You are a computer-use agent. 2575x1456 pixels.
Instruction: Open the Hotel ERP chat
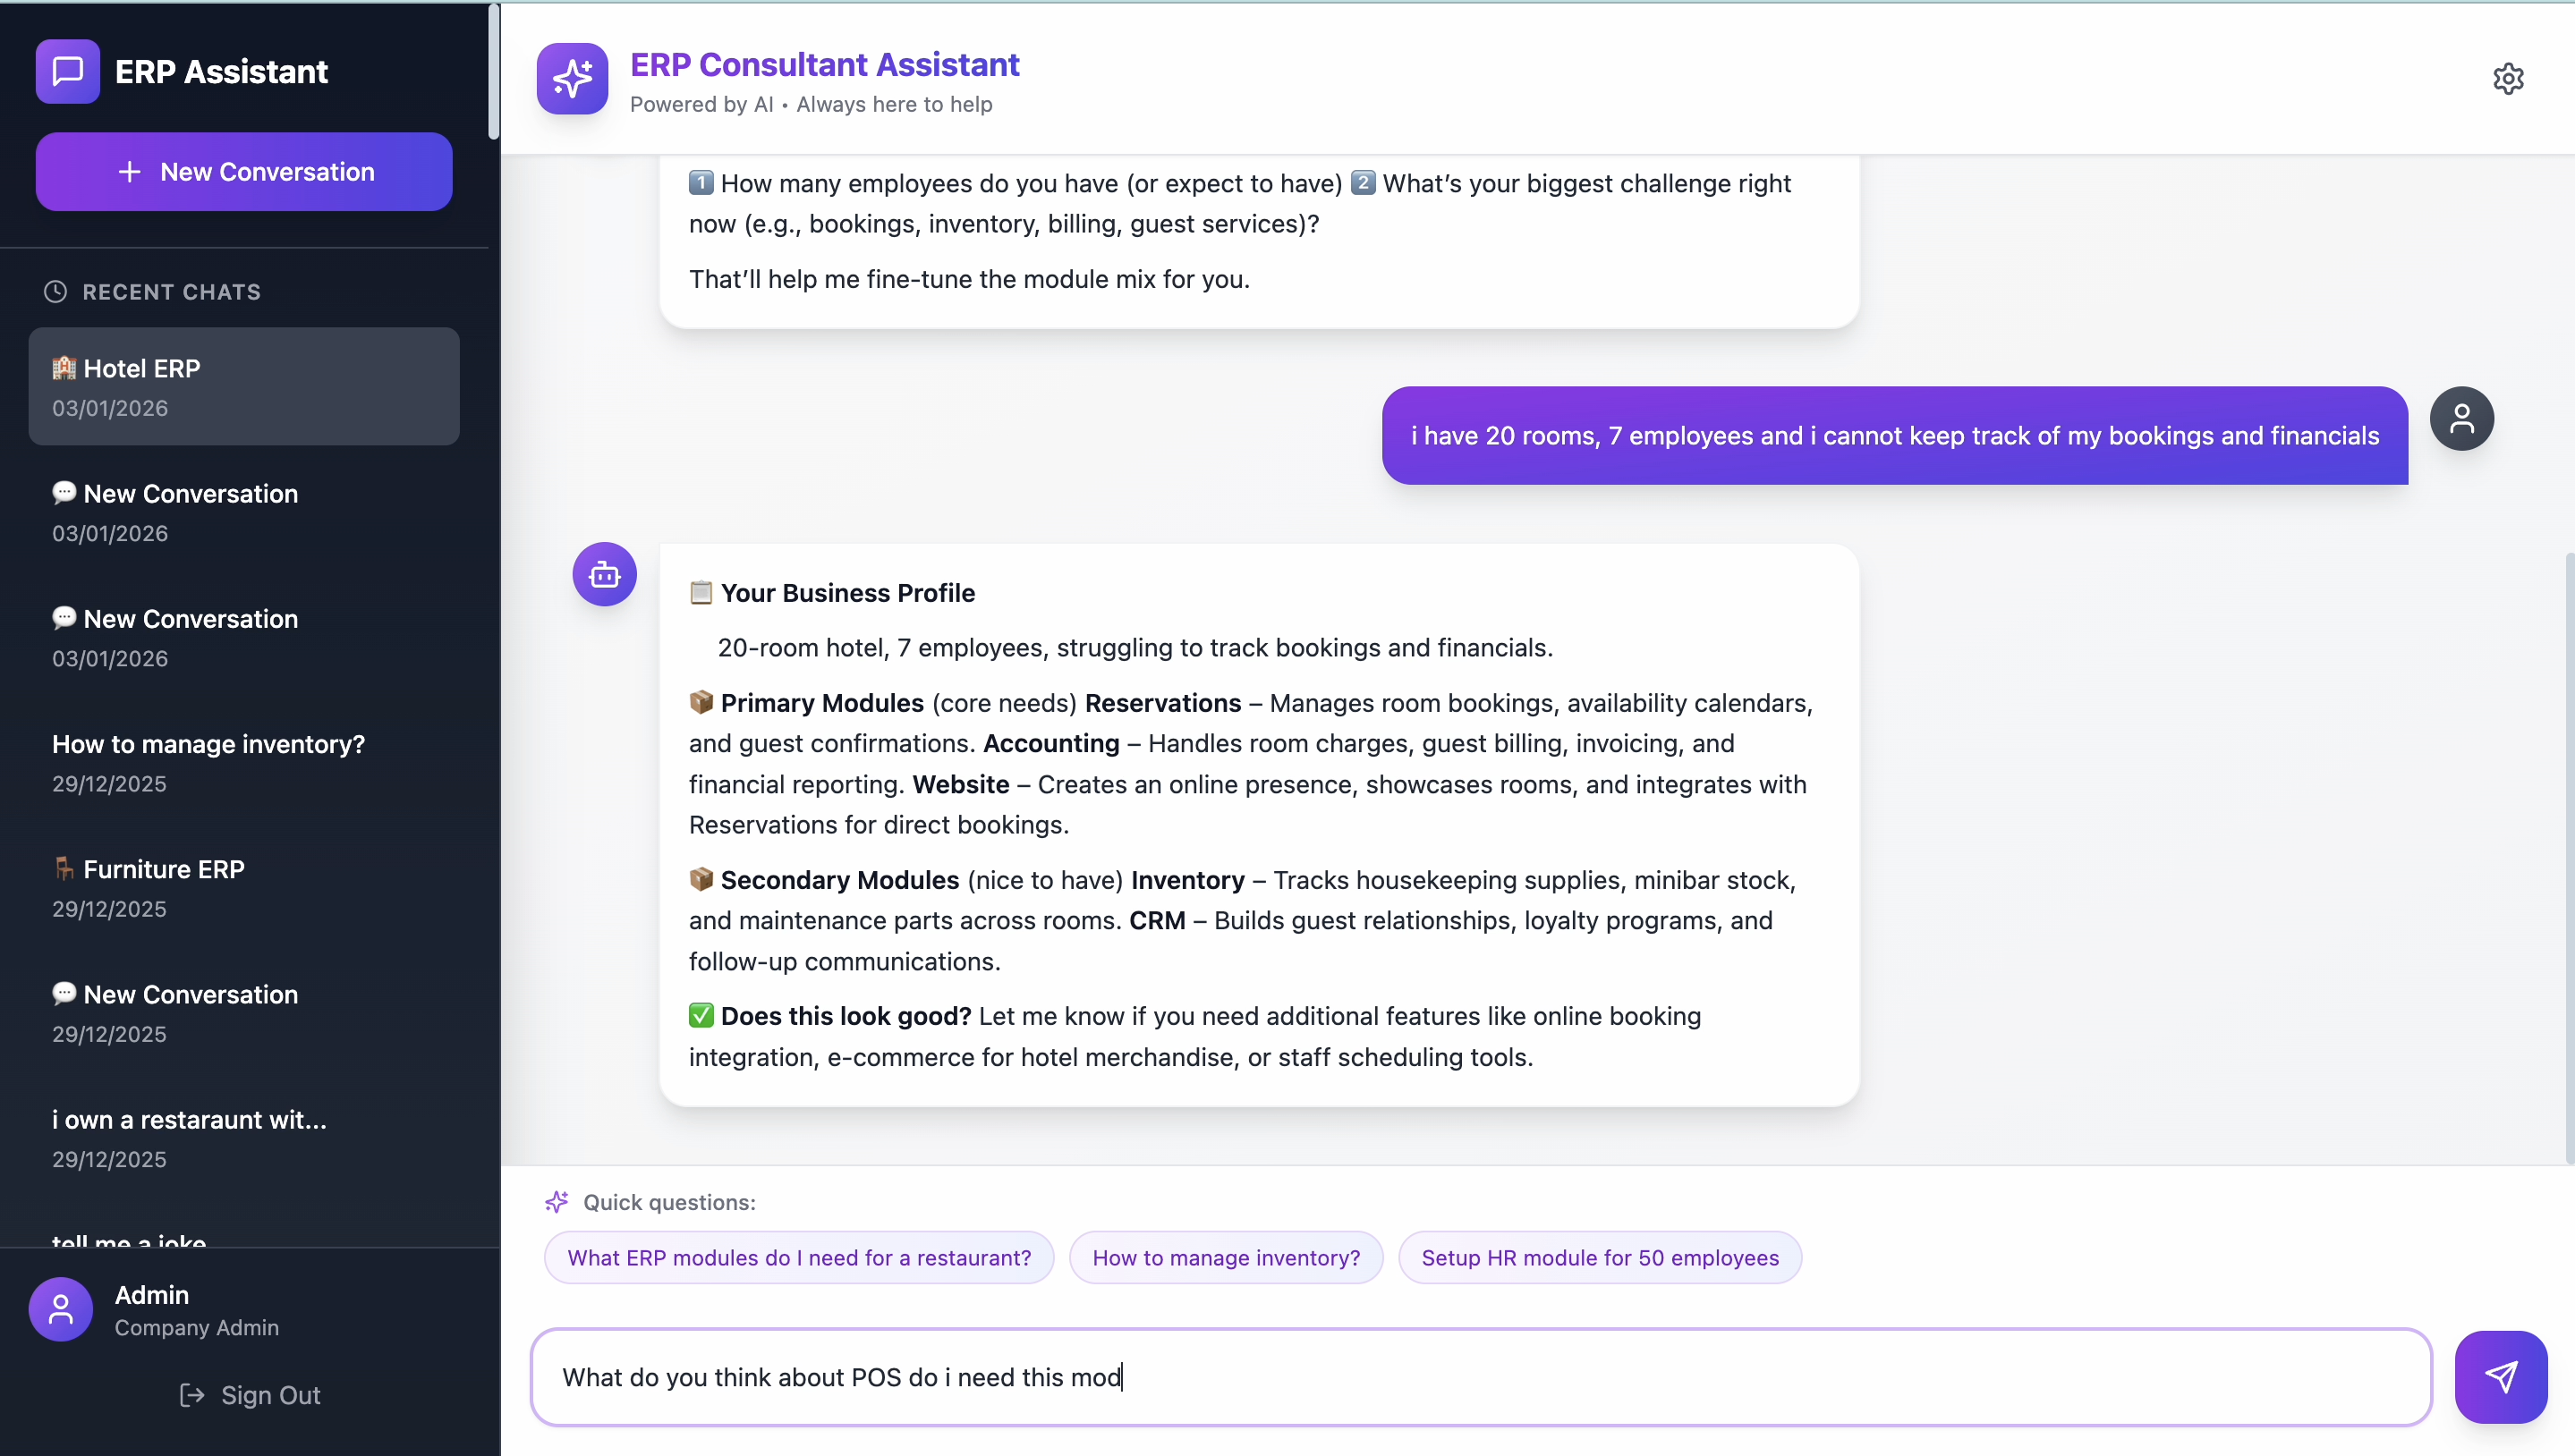[243, 386]
